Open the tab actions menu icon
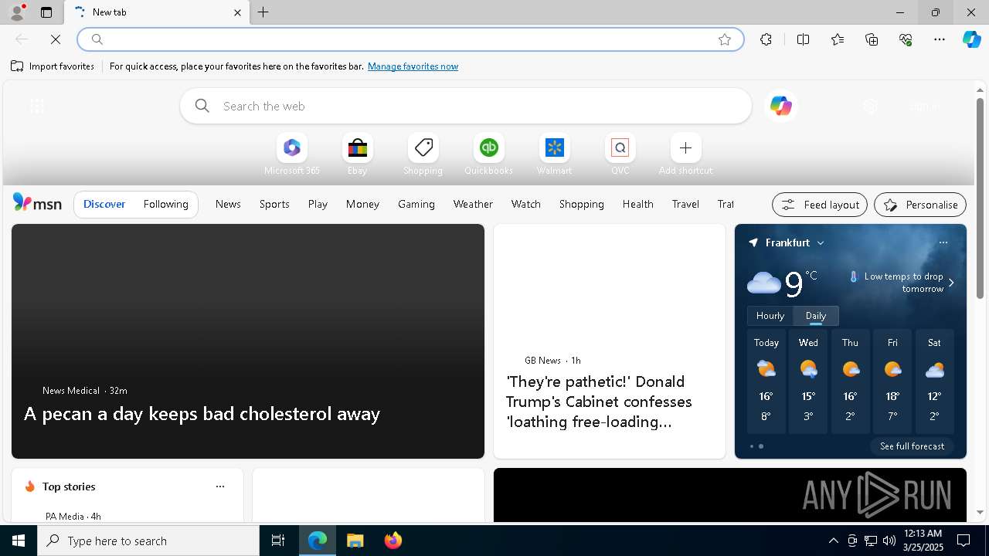The height and width of the screenshot is (556, 989). click(46, 12)
